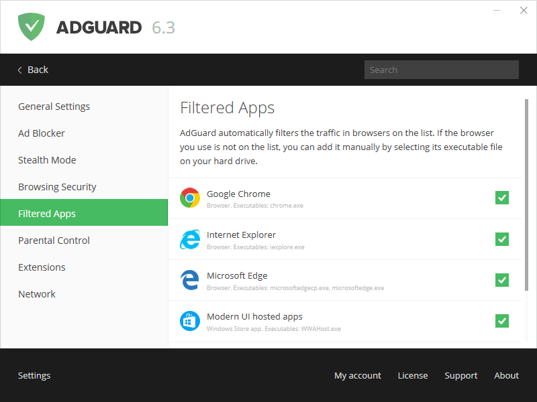Screen dimensions: 537x402
Task: Click the Search input field
Action: [441, 70]
